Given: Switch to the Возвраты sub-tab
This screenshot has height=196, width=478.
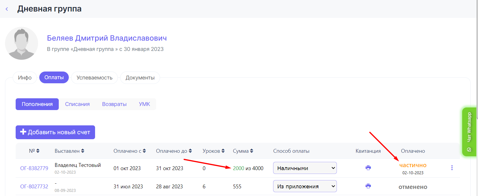Looking at the screenshot, I should pos(114,104).
